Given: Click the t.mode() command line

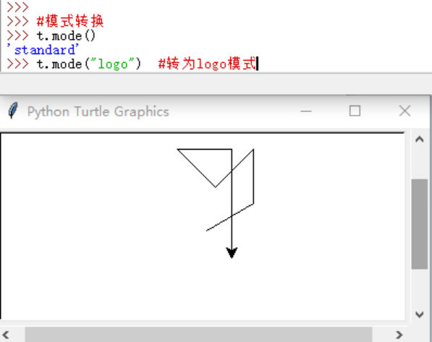Looking at the screenshot, I should 66,35.
